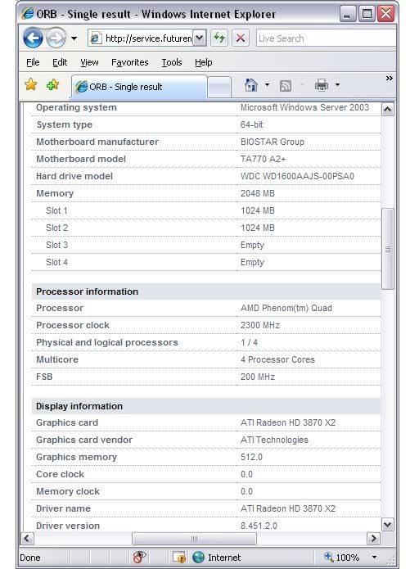
Task: Click the "4 Processor Cores" value
Action: coord(277,359)
